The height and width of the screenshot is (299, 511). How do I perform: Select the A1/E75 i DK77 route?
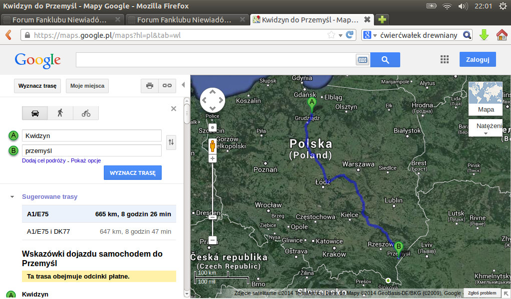tap(99, 232)
